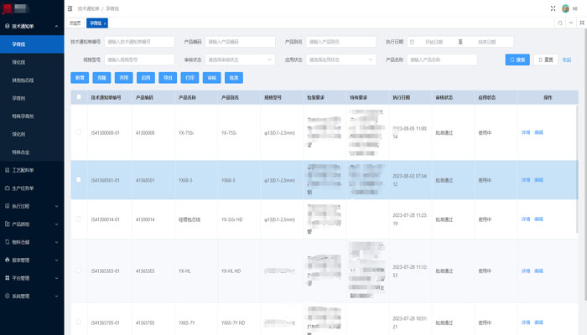This screenshot has width=587, height=335.
Task: Select 球化线 in the sidebar
Action: 18,62
